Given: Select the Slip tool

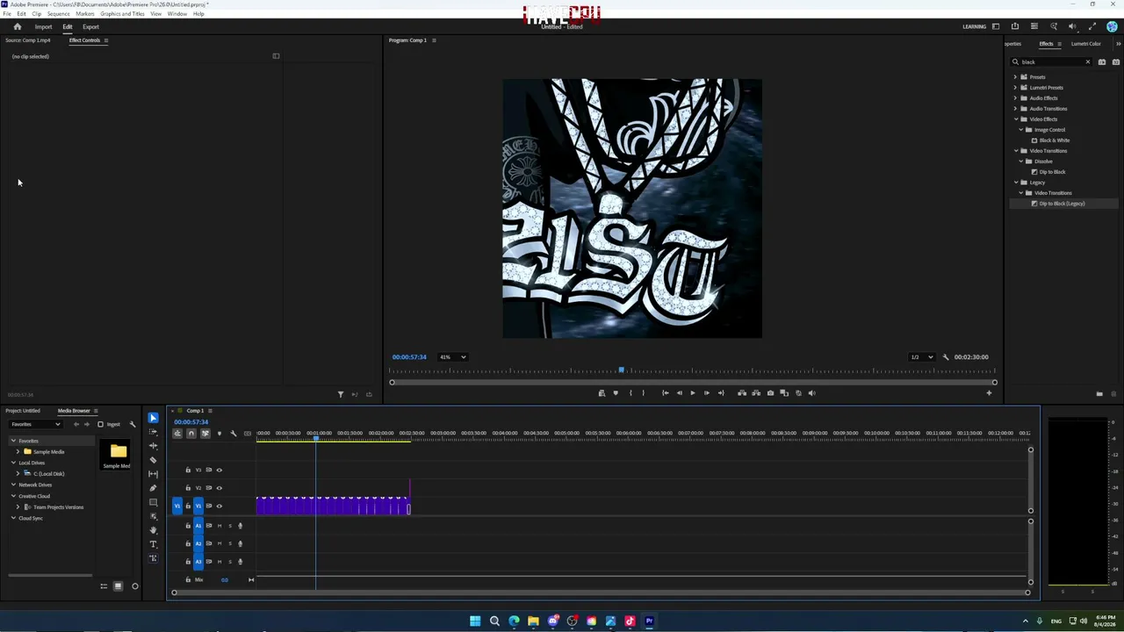Looking at the screenshot, I should tap(153, 474).
